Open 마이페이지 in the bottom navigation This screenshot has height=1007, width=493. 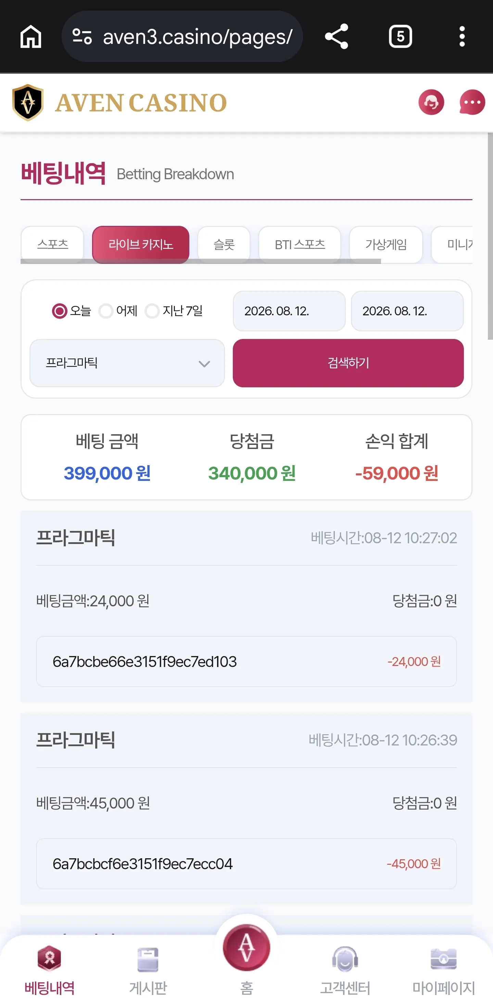444,971
